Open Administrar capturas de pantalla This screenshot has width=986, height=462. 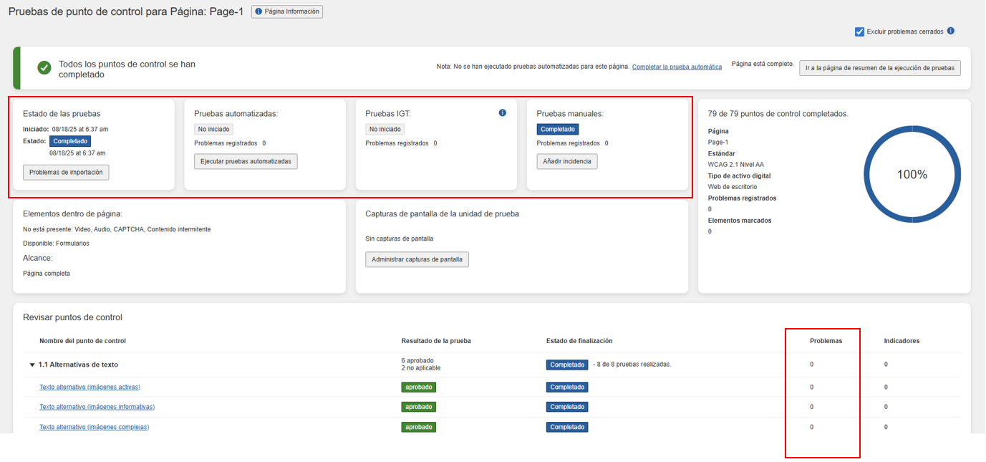(417, 259)
